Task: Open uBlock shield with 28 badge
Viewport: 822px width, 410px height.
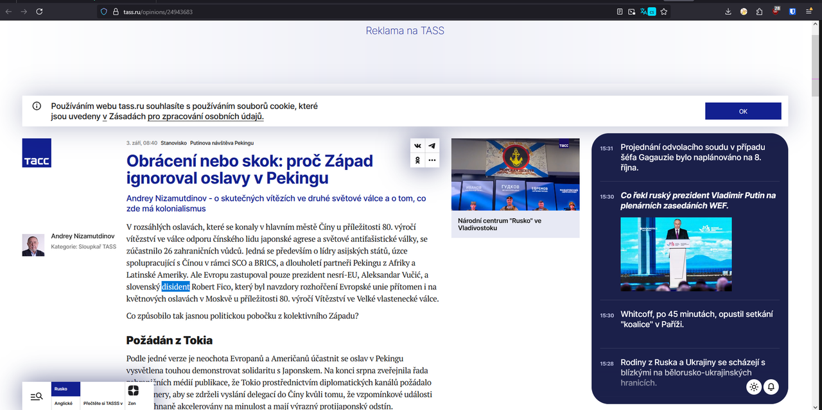Action: click(x=776, y=11)
